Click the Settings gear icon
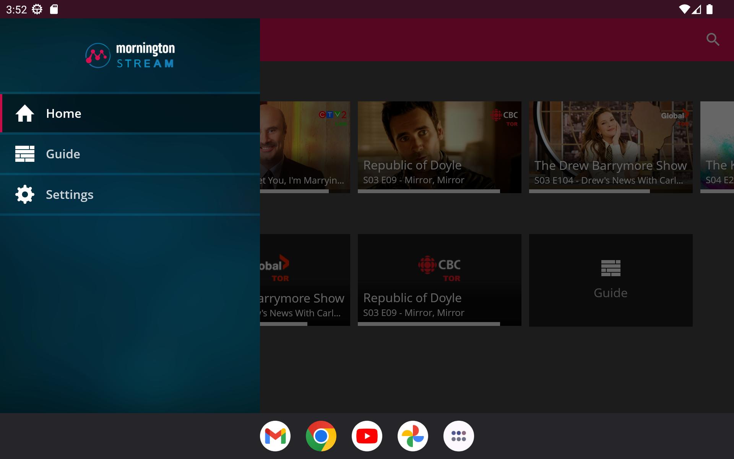The image size is (734, 459). [x=25, y=194]
